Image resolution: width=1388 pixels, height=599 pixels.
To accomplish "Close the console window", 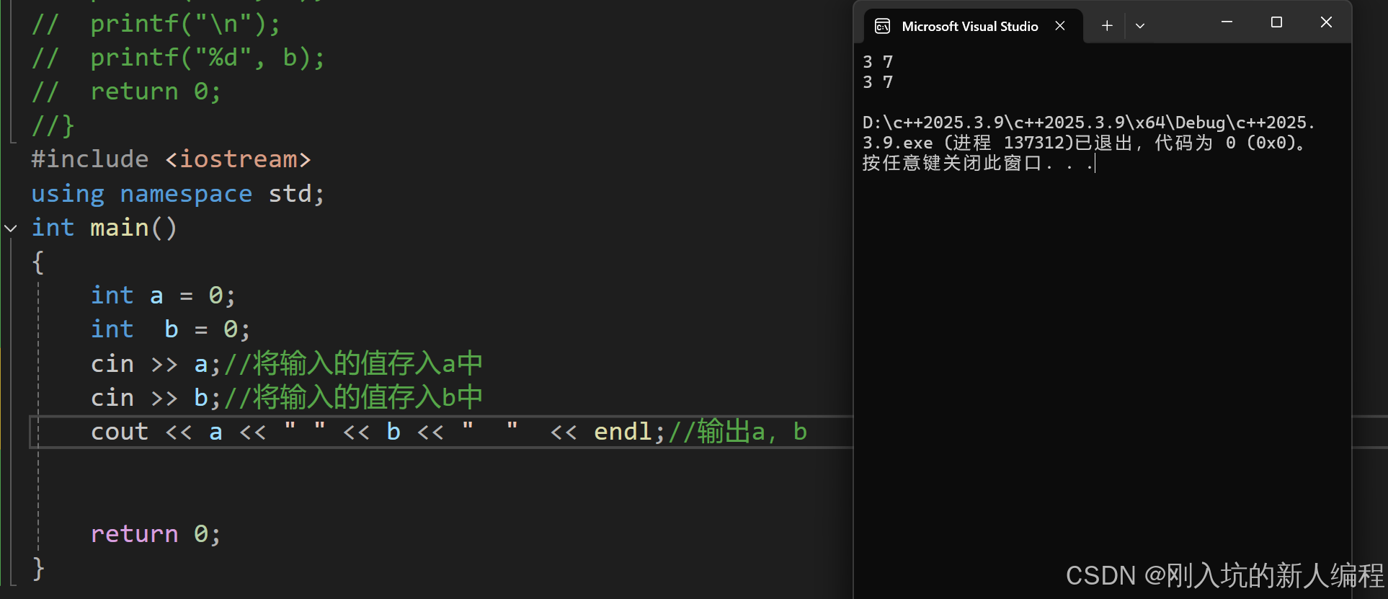I will pos(1326,22).
